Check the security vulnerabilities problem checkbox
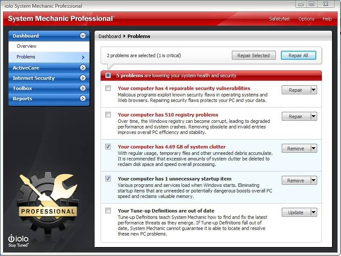This screenshot has width=341, height=256. [108, 88]
